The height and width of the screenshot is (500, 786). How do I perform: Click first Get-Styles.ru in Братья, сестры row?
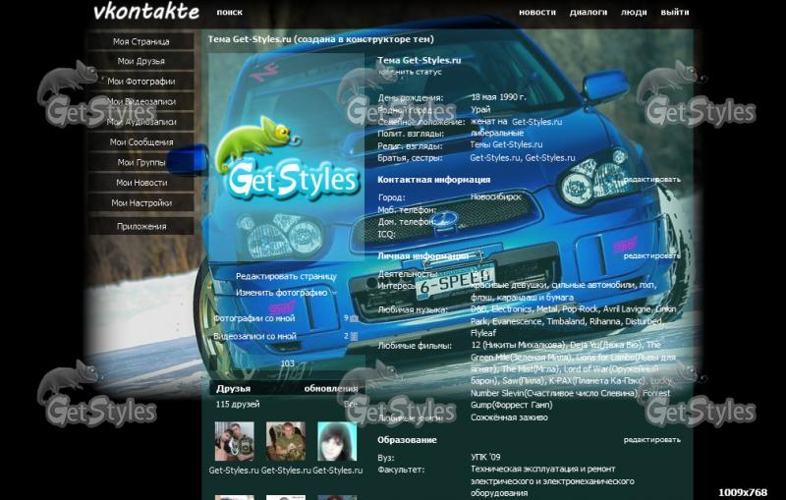(x=495, y=158)
